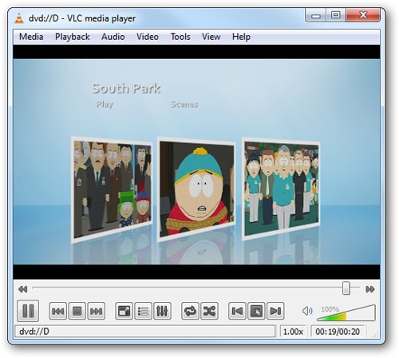Click the 1.00x playback speed indicator
The height and width of the screenshot is (358, 399).
293,332
